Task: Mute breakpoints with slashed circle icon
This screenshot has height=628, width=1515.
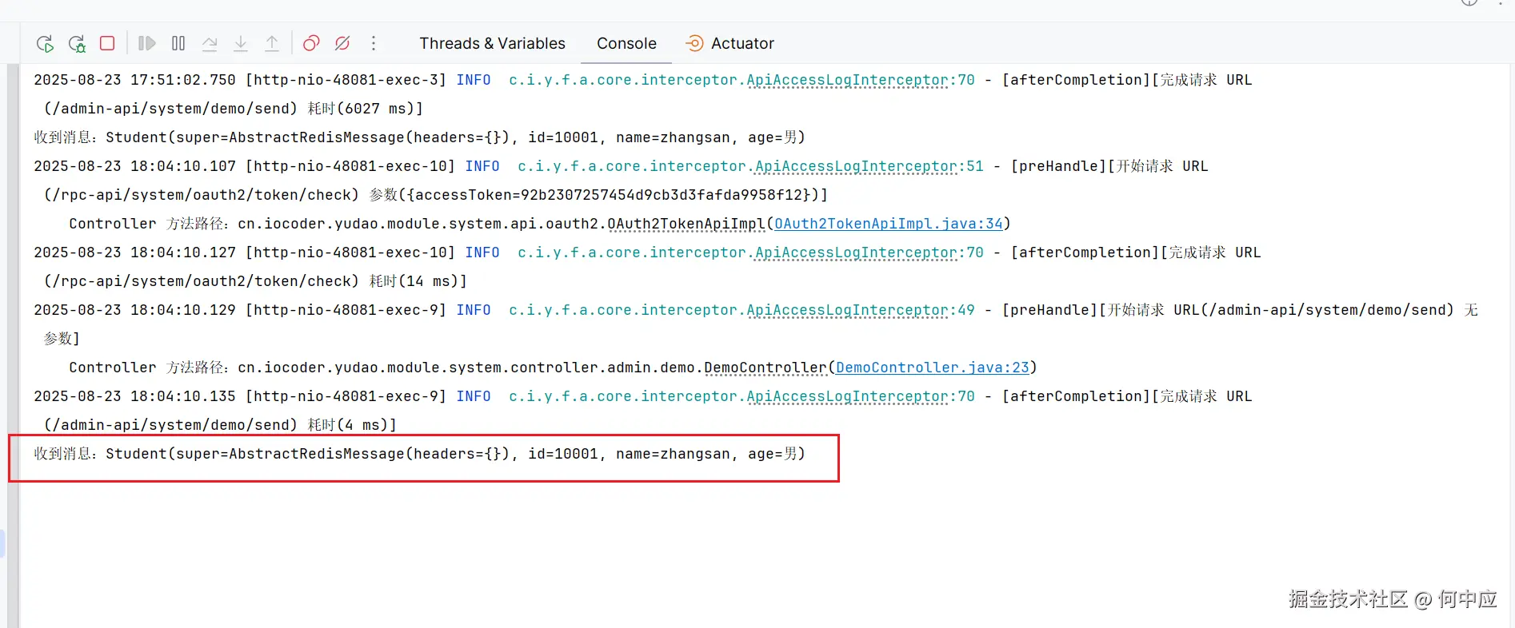Action: pos(342,43)
